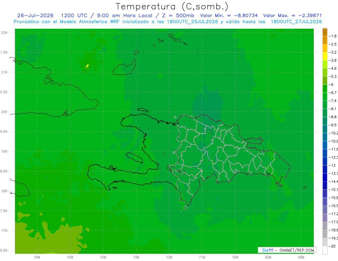
Task: Click the "74W" longitude label
Action: pos(103,257)
